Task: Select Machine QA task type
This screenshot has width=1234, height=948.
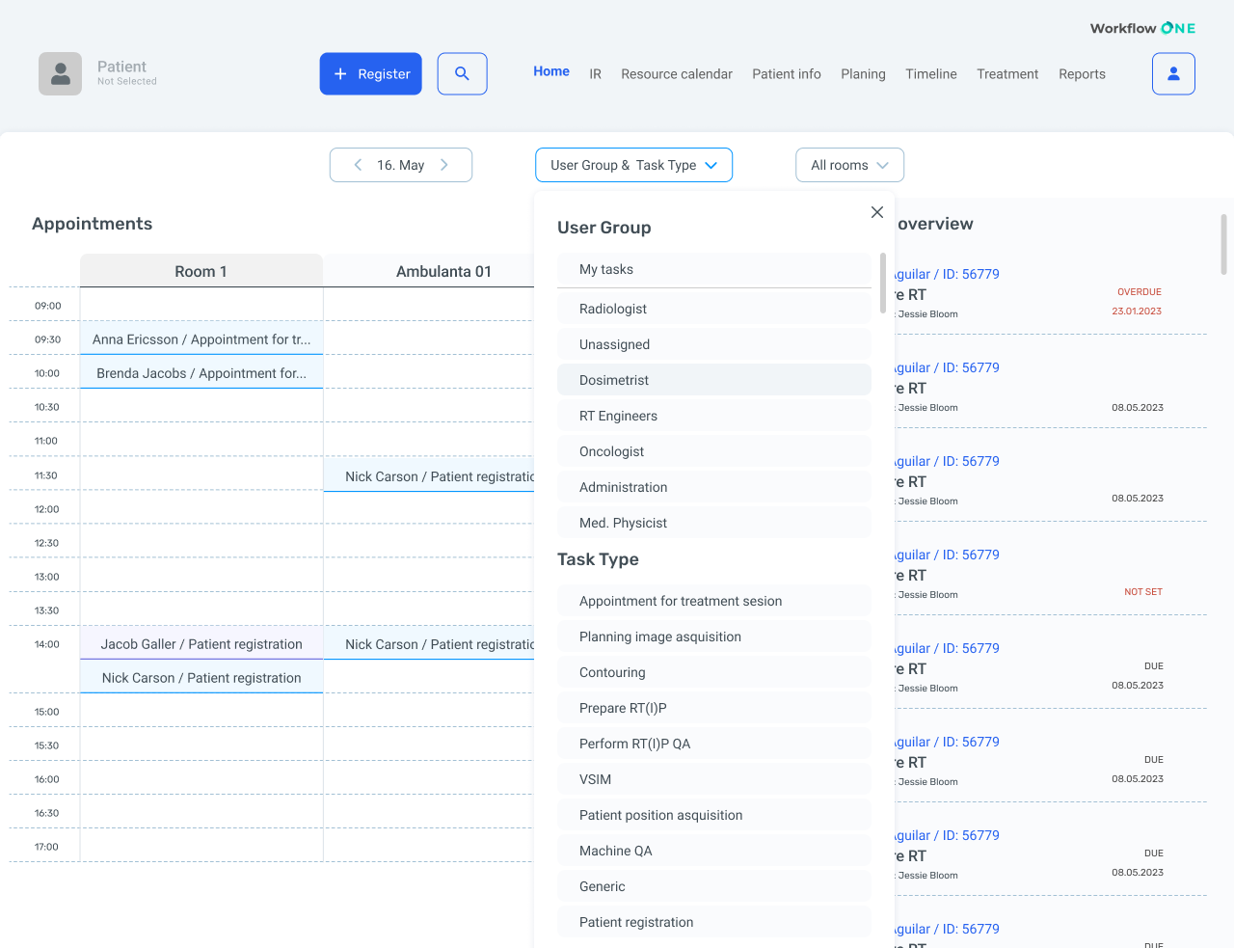Action: coord(714,851)
